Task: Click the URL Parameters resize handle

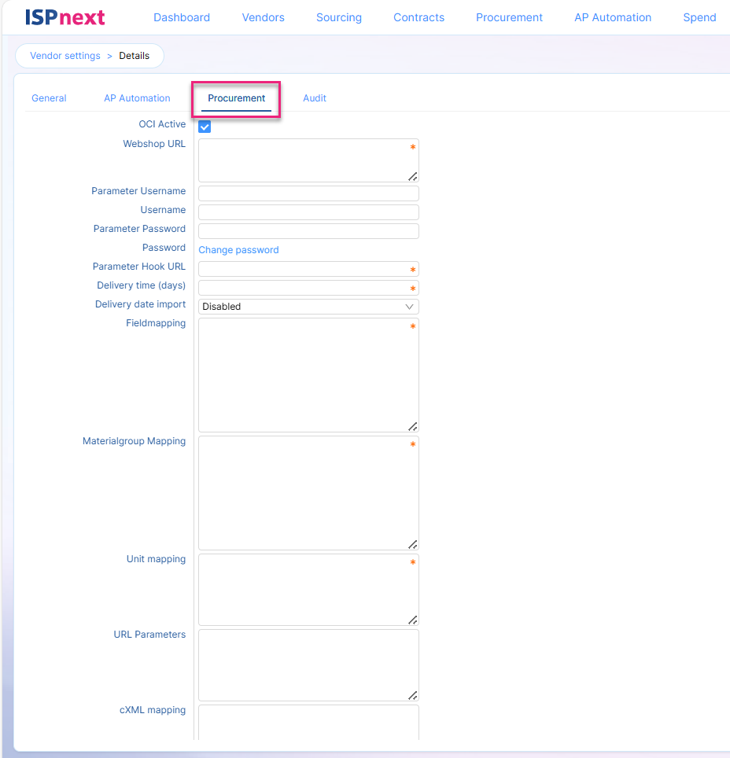Action: (413, 695)
